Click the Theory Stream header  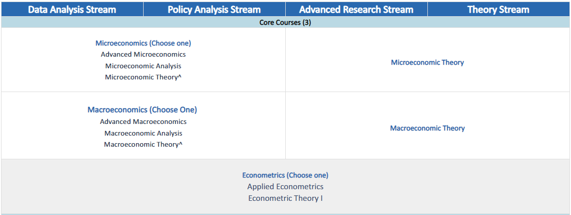click(498, 9)
